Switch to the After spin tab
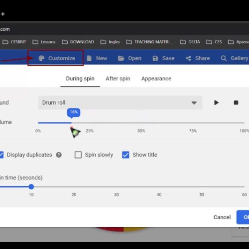The image size is (249, 249). [118, 79]
